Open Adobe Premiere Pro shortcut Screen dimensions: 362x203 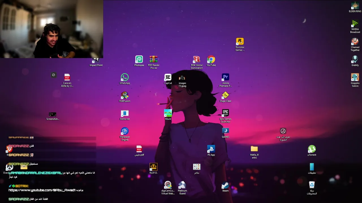coord(225,80)
